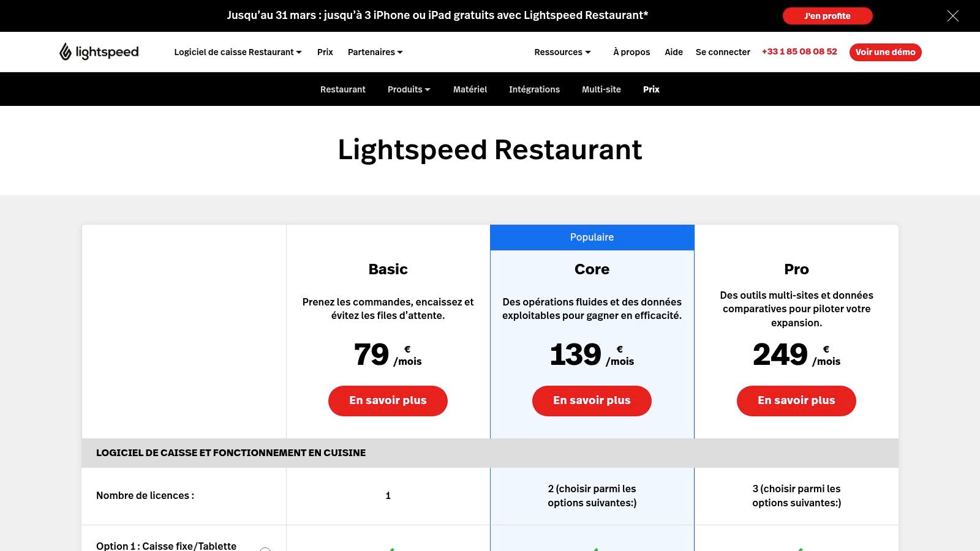
Task: Open the info tooltip beside Option 1 : Caisse fixe/Tablette
Action: (x=266, y=549)
